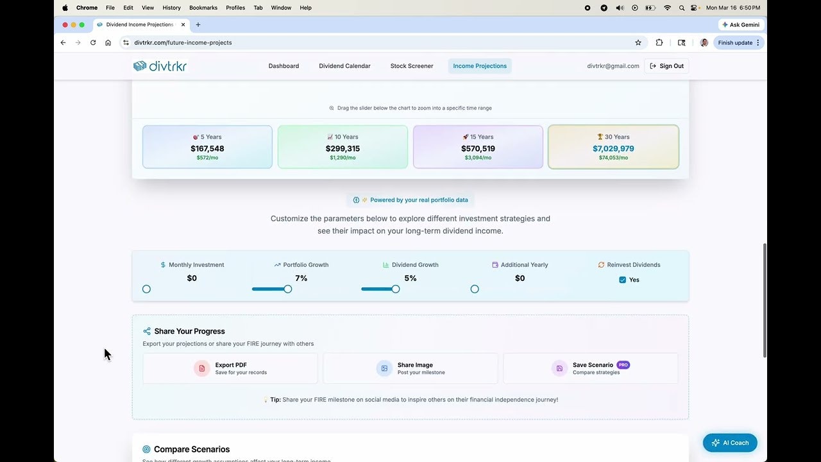821x462 pixels.
Task: Click the site information icon in address bar
Action: click(126, 42)
